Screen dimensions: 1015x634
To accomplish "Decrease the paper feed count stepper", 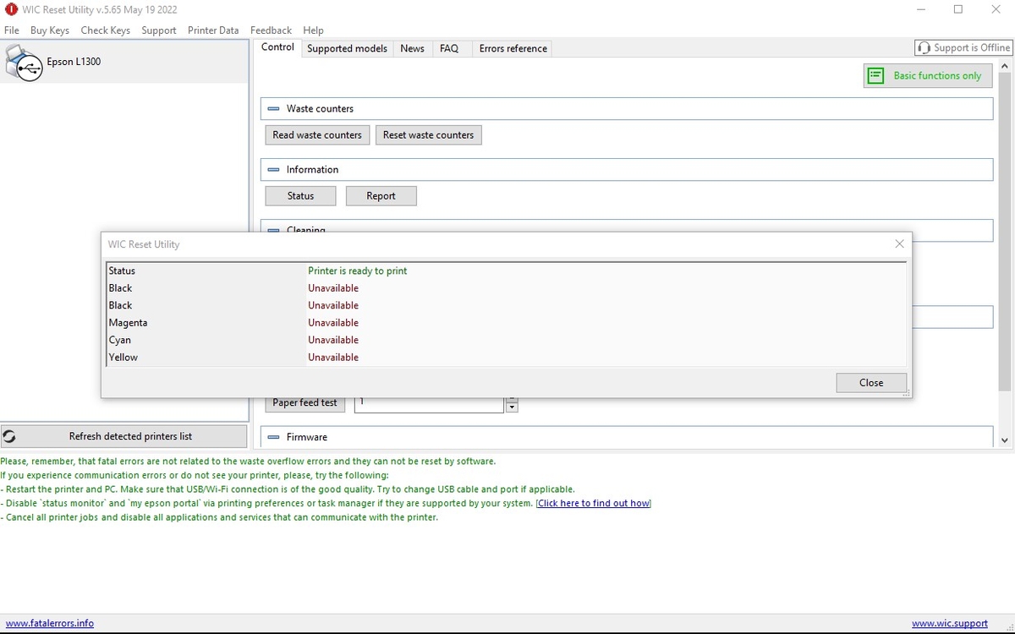I will coord(512,407).
